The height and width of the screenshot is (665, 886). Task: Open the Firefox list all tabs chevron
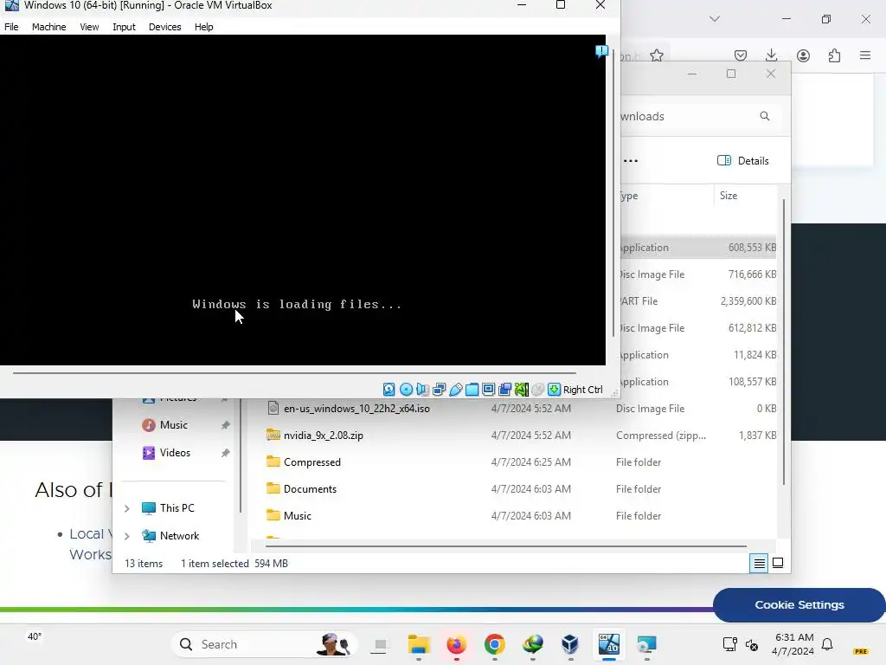pyautogui.click(x=715, y=19)
